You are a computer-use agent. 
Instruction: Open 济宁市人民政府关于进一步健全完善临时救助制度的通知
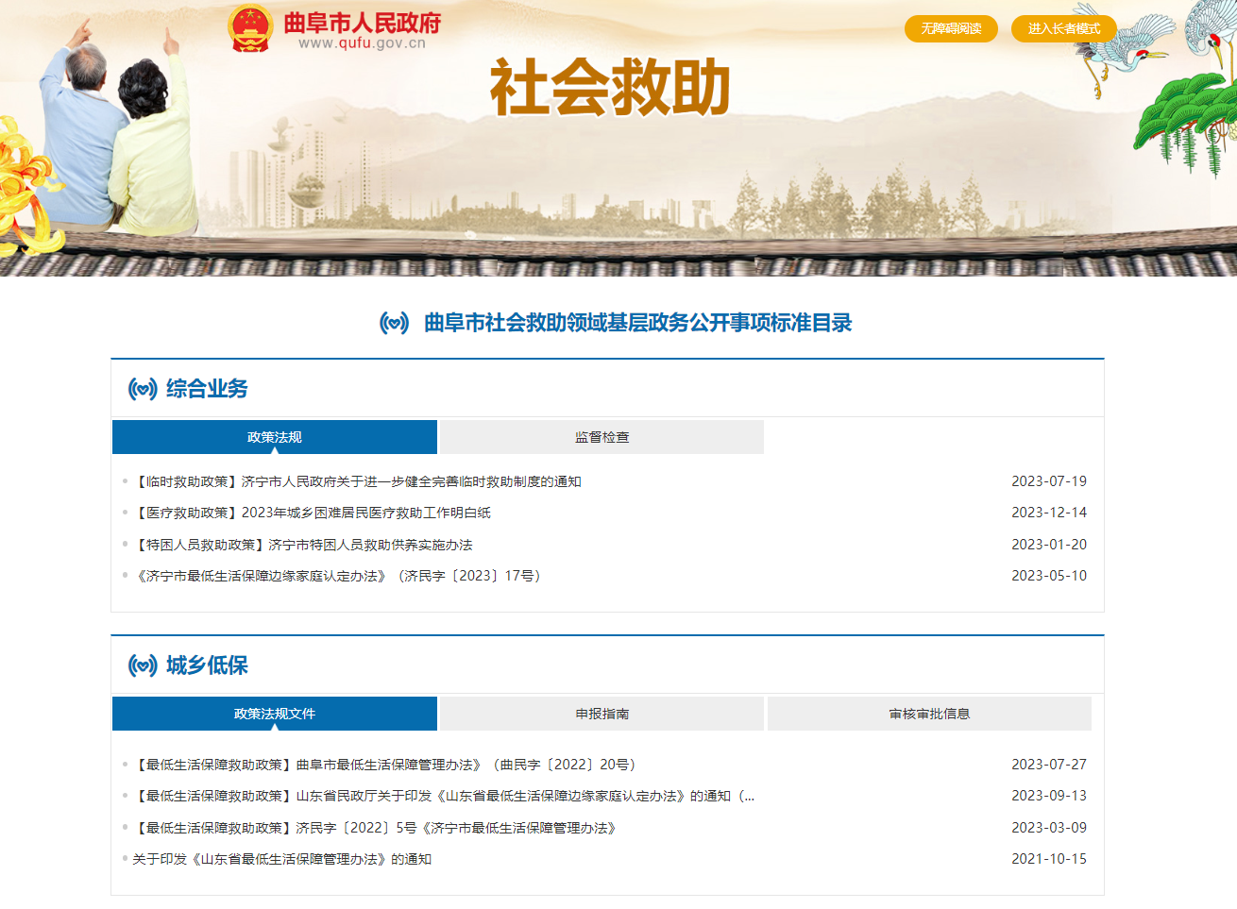[357, 481]
